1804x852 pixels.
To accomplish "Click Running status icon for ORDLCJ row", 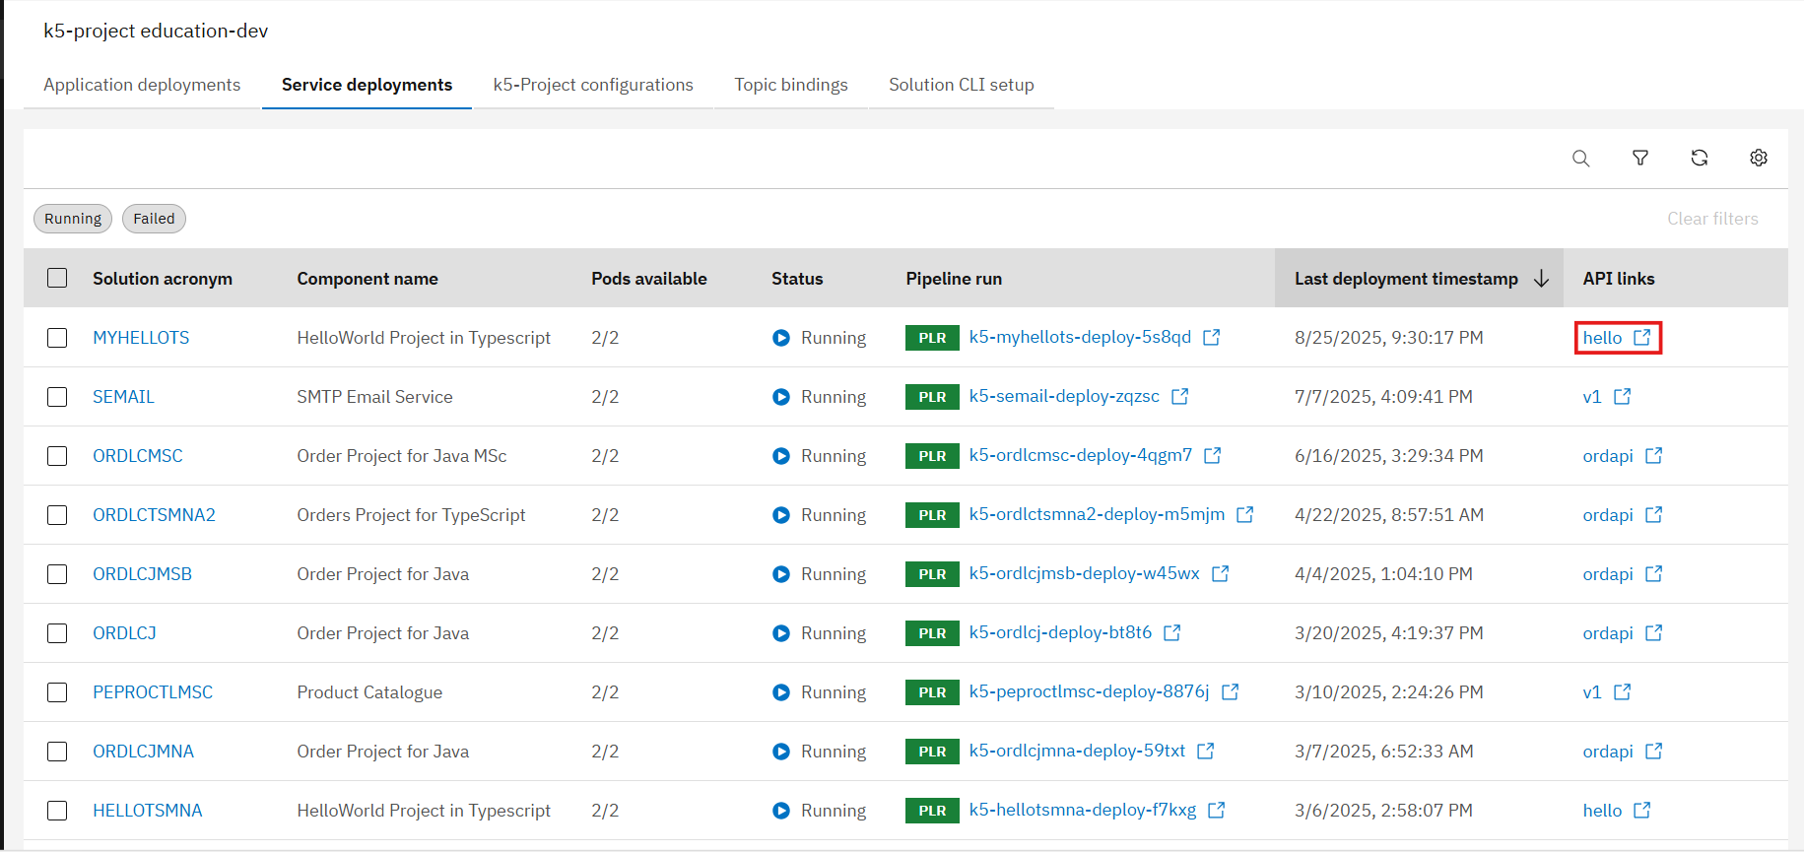I will [780, 633].
